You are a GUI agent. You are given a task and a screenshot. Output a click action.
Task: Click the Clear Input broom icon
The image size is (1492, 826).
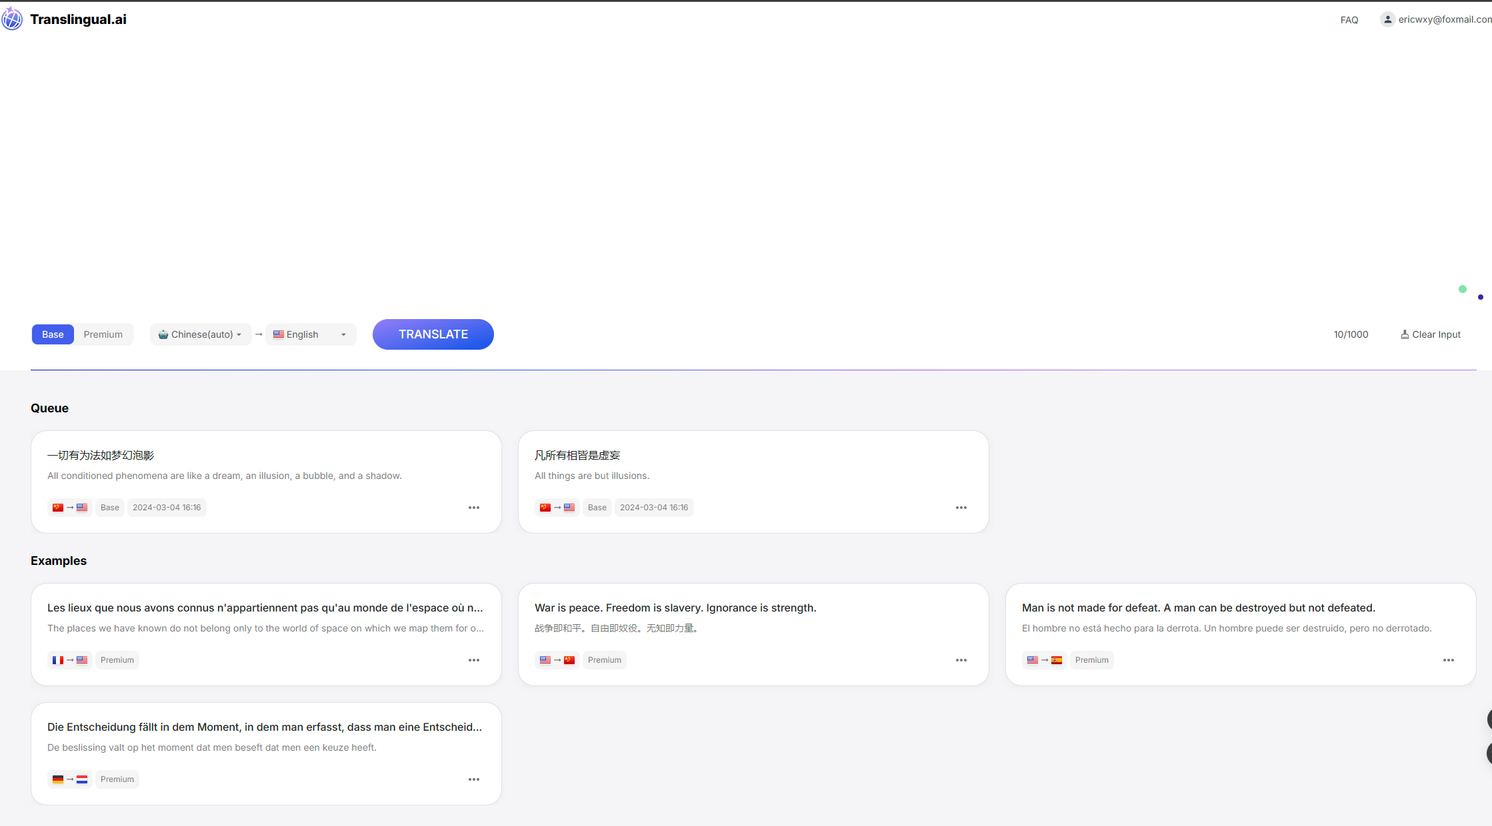pyautogui.click(x=1404, y=334)
